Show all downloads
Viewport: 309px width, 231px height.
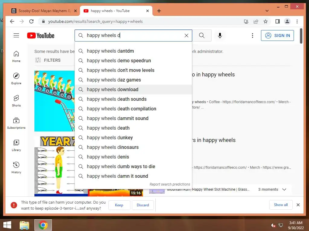click(281, 205)
